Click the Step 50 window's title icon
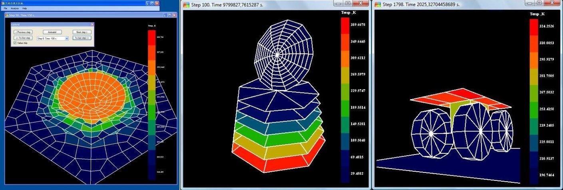Viewport: 563px width, 190px height. click(7, 15)
